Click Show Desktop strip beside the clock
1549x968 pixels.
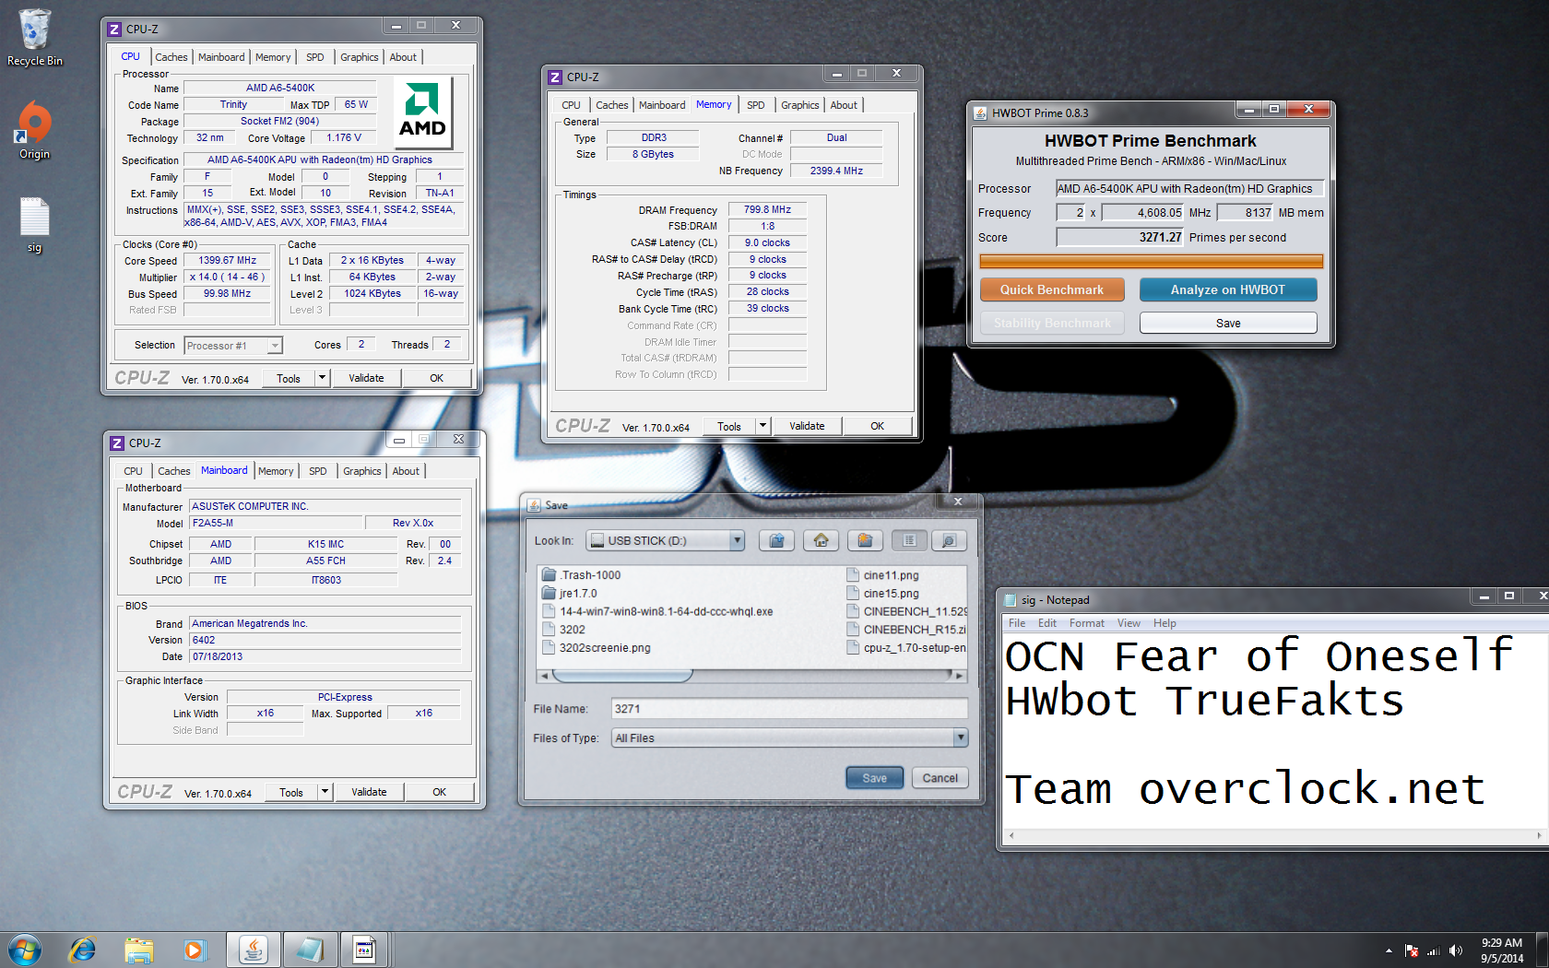pos(1542,950)
